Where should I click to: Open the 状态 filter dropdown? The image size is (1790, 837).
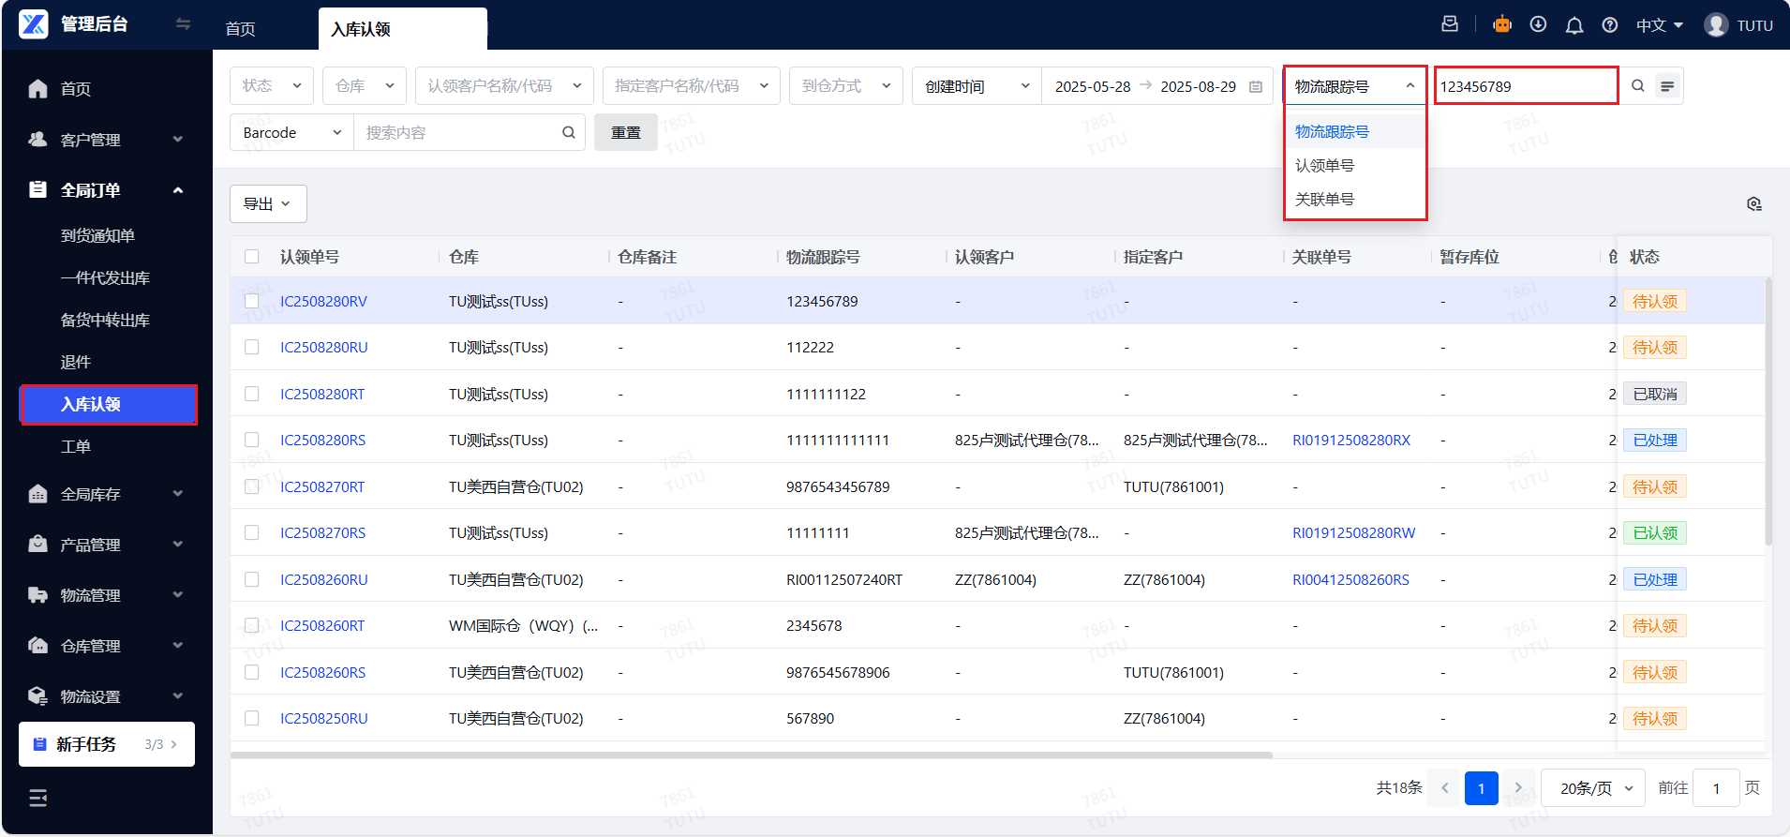[x=272, y=86]
